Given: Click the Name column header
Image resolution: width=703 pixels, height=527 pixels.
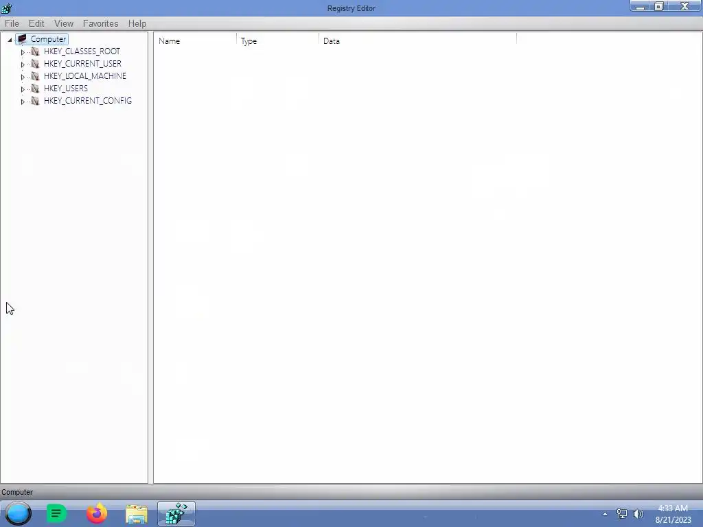Looking at the screenshot, I should point(195,40).
